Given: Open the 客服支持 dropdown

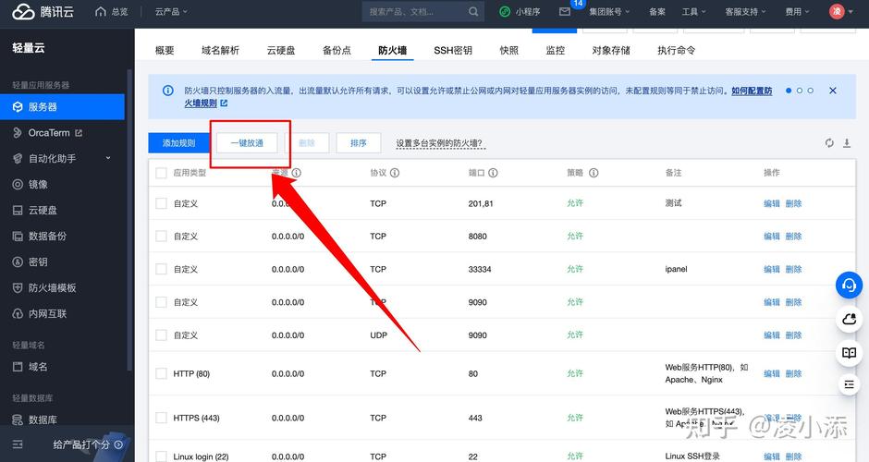Looking at the screenshot, I should tap(745, 12).
